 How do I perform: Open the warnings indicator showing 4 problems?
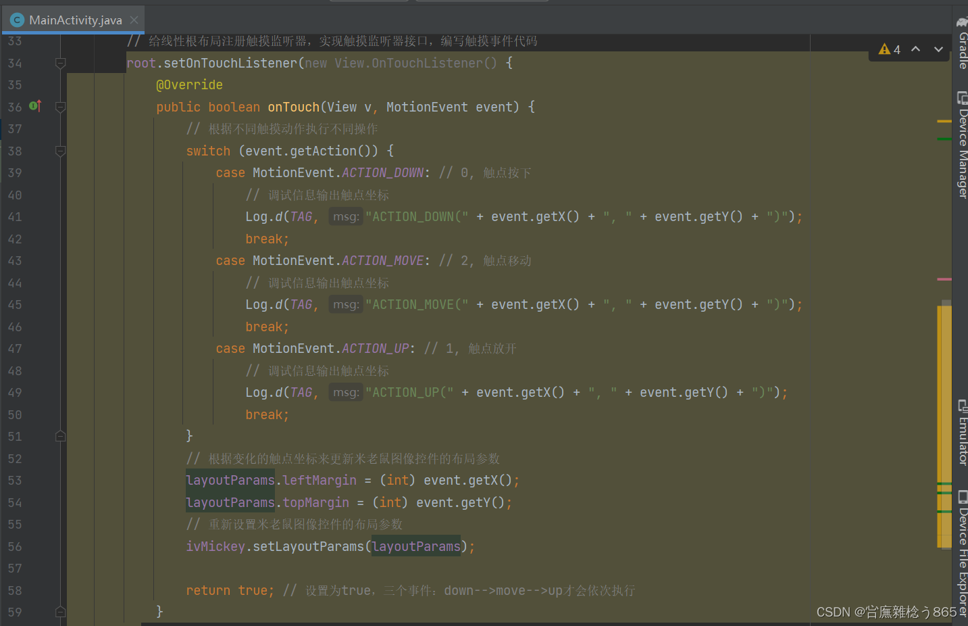(890, 49)
